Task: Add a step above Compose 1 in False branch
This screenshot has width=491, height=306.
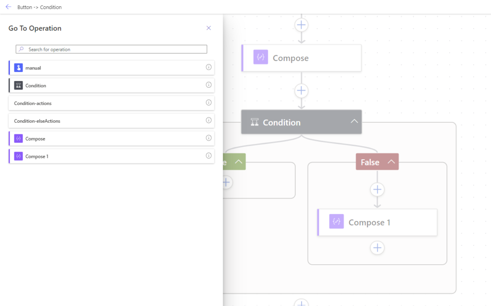Action: (377, 189)
